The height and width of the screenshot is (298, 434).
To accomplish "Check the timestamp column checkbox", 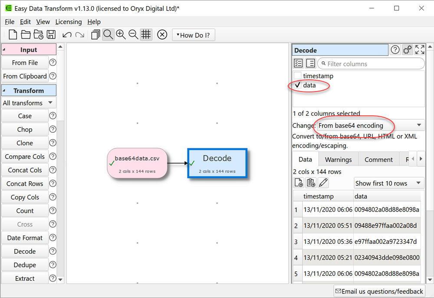I will coord(298,76).
